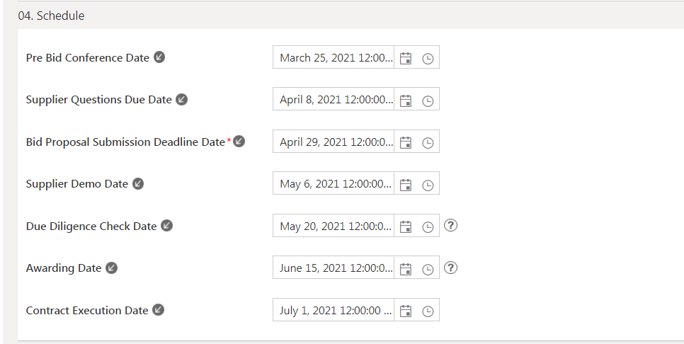Open calendar picker for Contract Execution Date
The height and width of the screenshot is (344, 684).
[406, 311]
